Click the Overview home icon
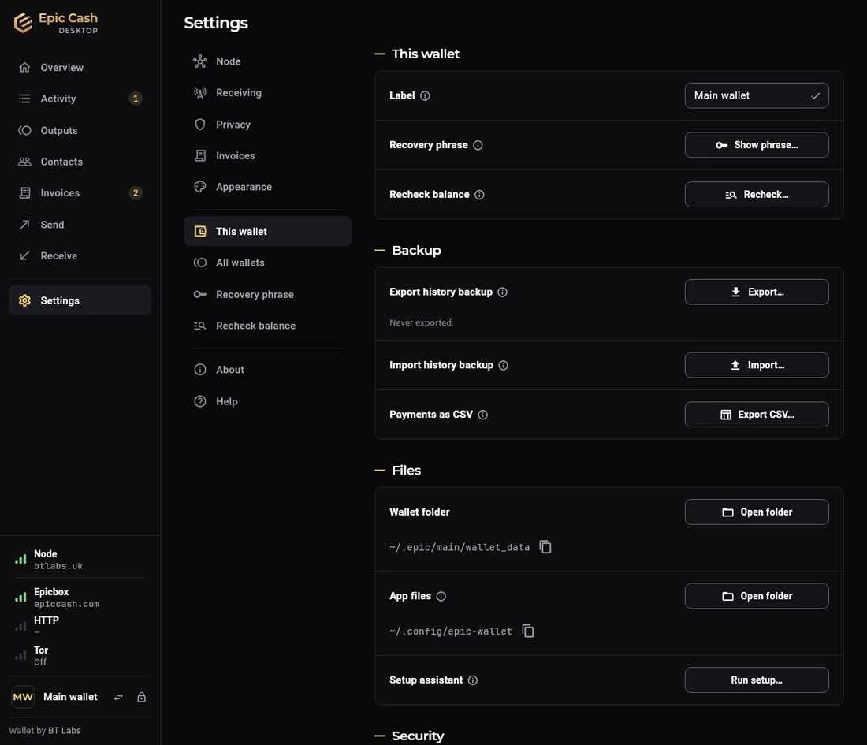Screen dimensions: 867x745 pyautogui.click(x=24, y=68)
